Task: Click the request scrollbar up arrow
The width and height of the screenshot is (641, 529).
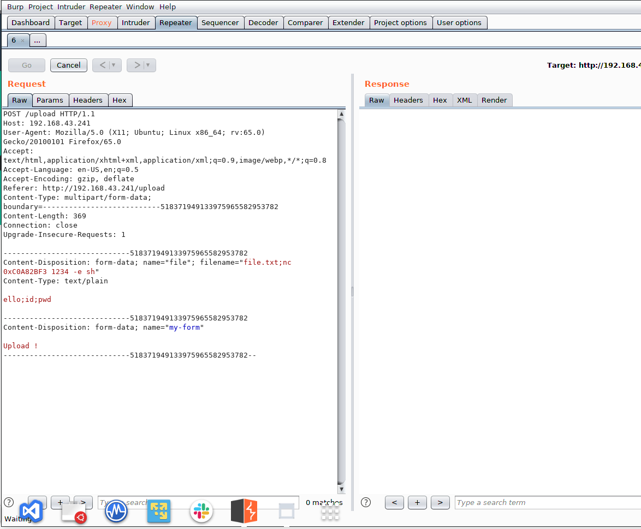Action: [x=341, y=114]
